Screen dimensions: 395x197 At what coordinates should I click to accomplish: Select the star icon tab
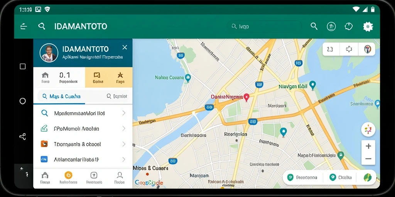tap(120, 77)
